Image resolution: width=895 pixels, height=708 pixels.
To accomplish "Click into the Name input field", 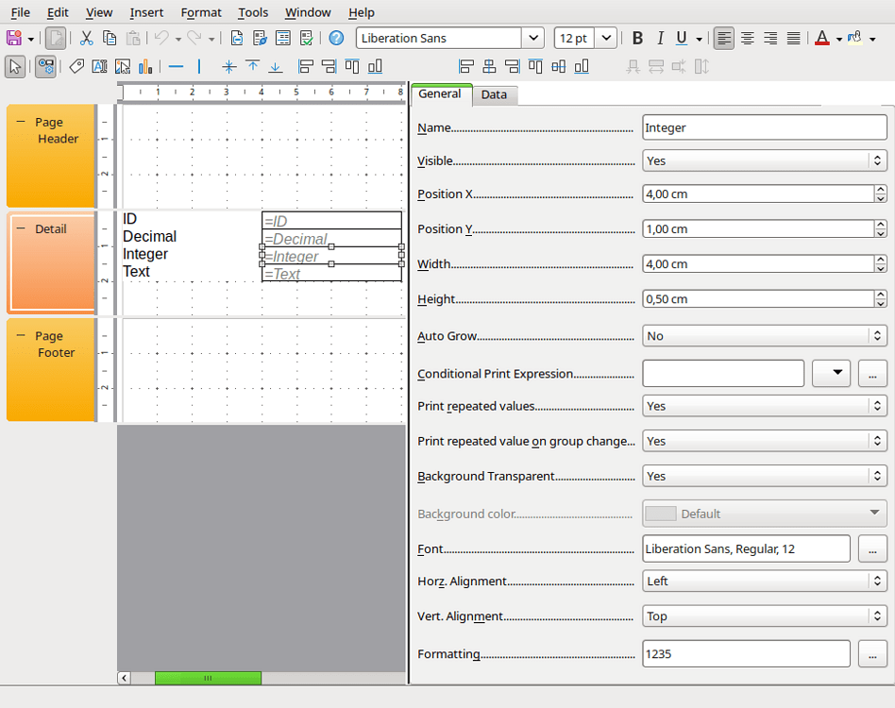I will (x=764, y=127).
